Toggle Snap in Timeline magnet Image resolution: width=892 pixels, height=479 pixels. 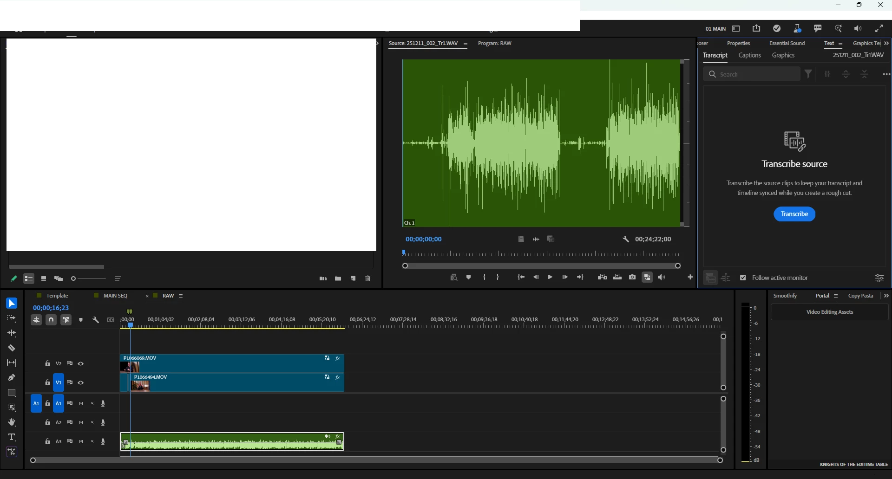[51, 320]
